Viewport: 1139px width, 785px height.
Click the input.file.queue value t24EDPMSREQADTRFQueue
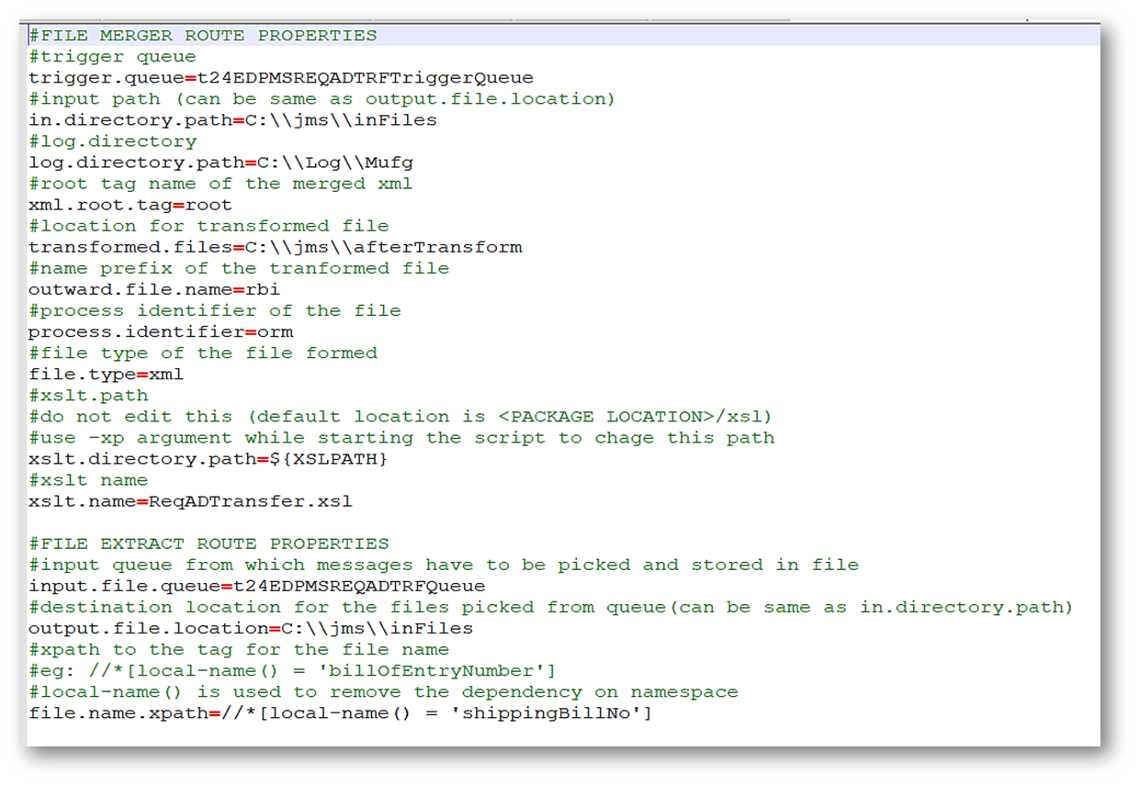358,586
